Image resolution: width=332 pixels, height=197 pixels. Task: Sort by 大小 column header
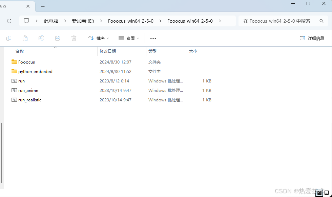point(193,51)
